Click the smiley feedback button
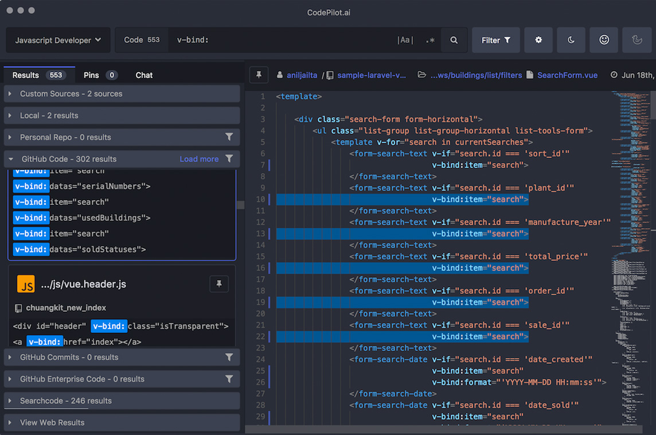Screen dimensions: 656x435 (x=604, y=40)
